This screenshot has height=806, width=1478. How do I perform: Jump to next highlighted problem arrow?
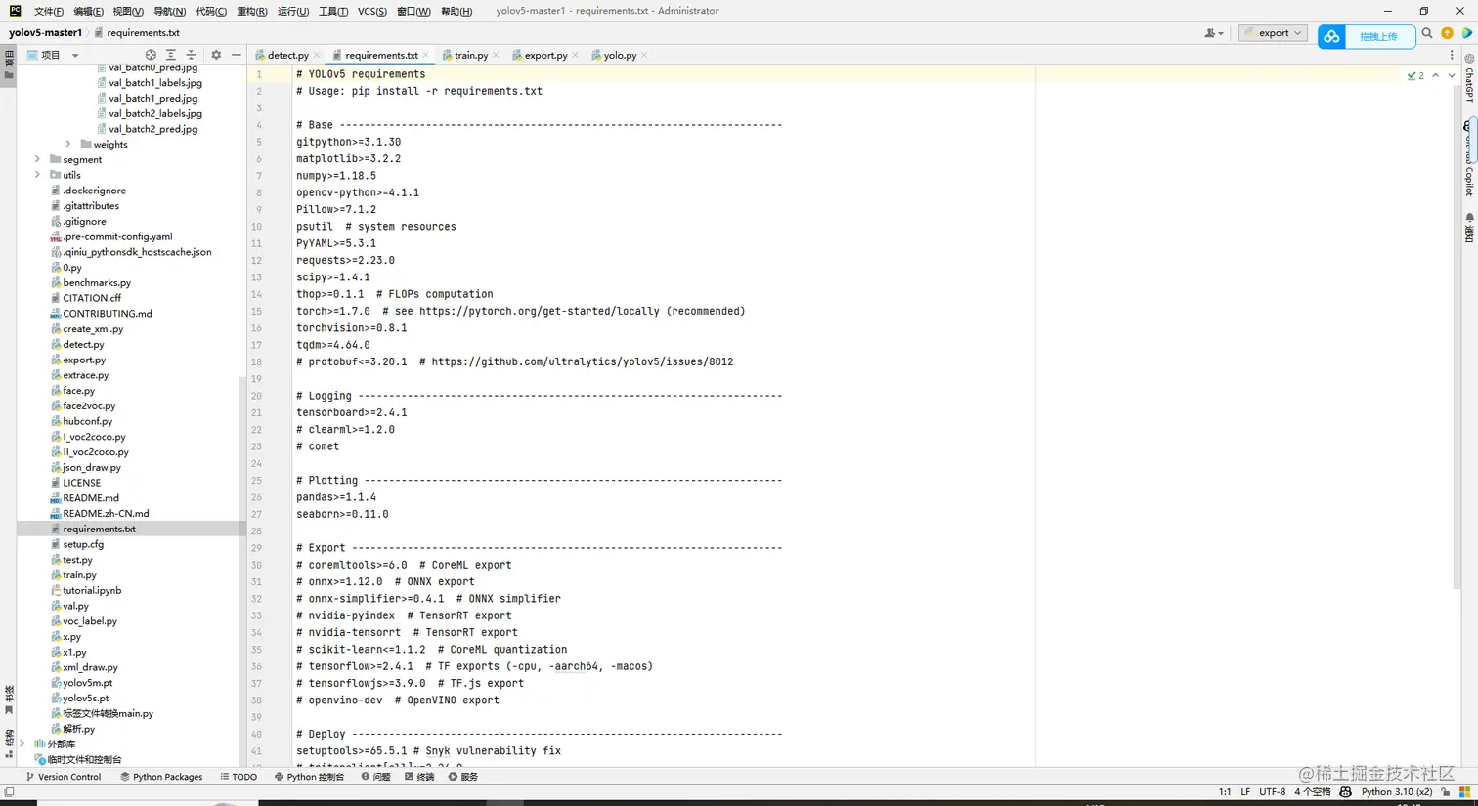point(1452,75)
